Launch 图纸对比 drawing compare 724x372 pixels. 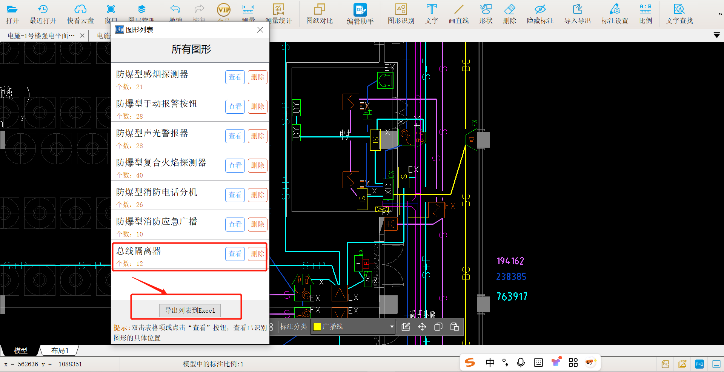pyautogui.click(x=320, y=14)
